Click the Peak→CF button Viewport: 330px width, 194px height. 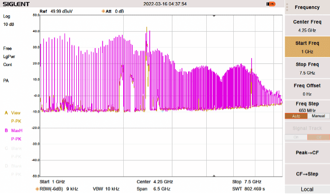[x=307, y=153]
